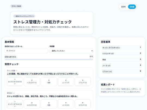This screenshot has width=147, height=110.
Task: Click the よくそうだ row in 回答基準
Action: pyautogui.click(x=122, y=65)
